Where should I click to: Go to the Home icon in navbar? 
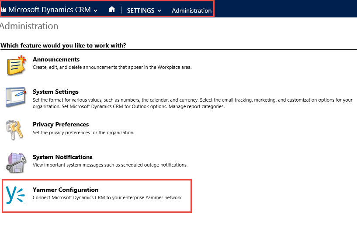pos(112,10)
